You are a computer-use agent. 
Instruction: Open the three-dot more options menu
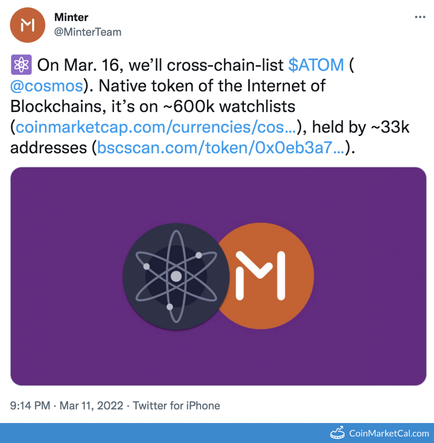click(x=420, y=17)
